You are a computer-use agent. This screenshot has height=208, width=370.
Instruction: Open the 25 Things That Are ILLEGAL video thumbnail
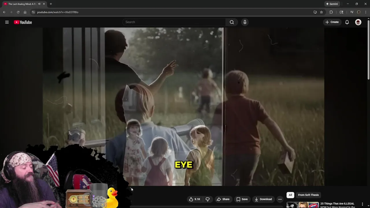303,205
